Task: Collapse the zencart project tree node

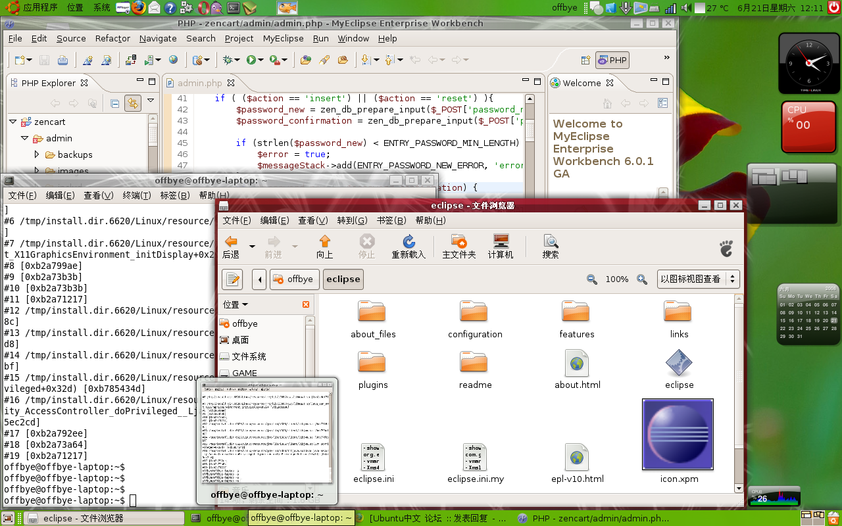Action: [x=12, y=122]
